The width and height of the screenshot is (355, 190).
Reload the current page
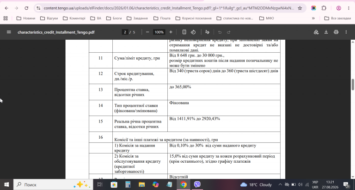point(26,8)
